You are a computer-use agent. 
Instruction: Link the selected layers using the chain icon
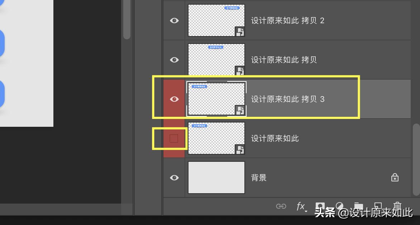click(282, 206)
